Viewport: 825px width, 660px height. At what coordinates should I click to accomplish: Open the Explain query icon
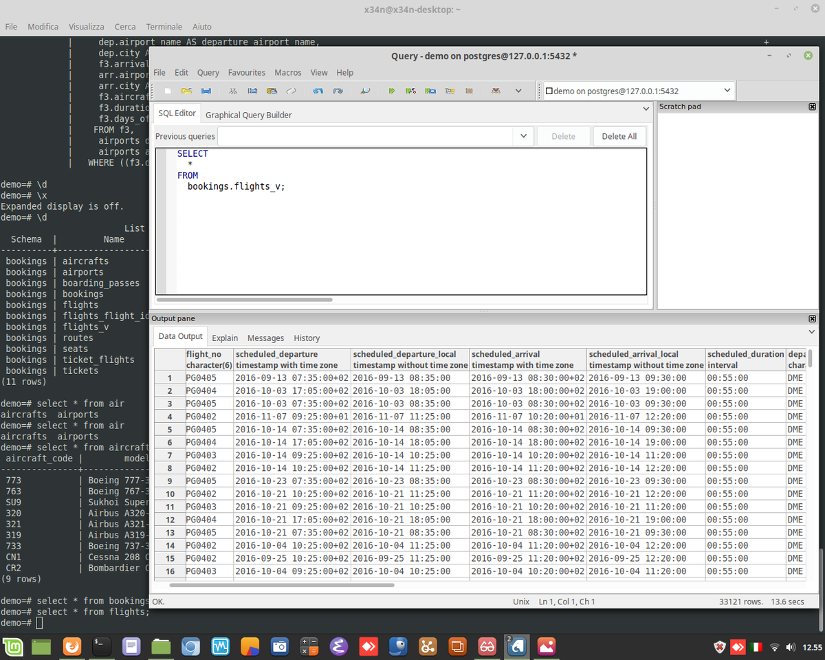450,90
